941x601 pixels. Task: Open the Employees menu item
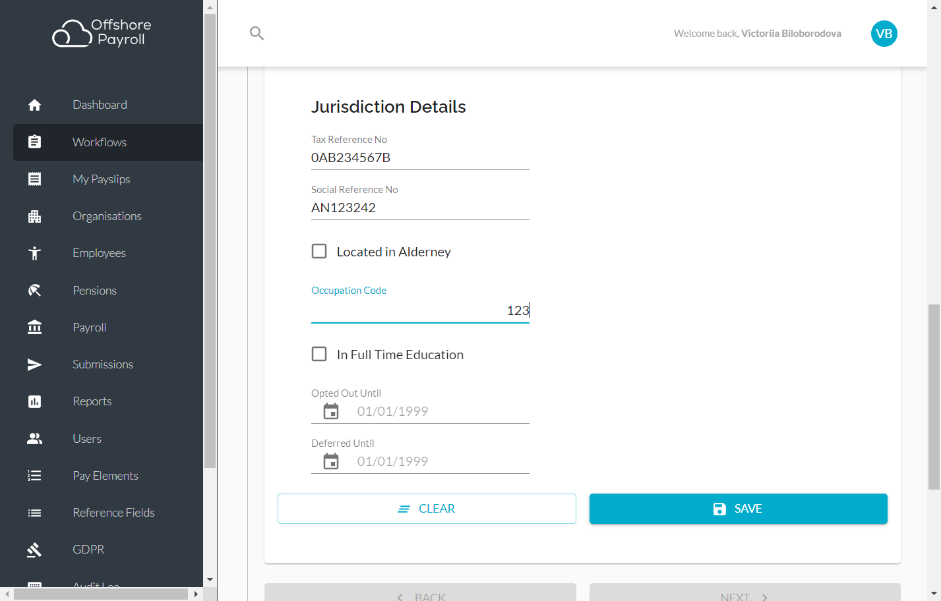point(108,253)
